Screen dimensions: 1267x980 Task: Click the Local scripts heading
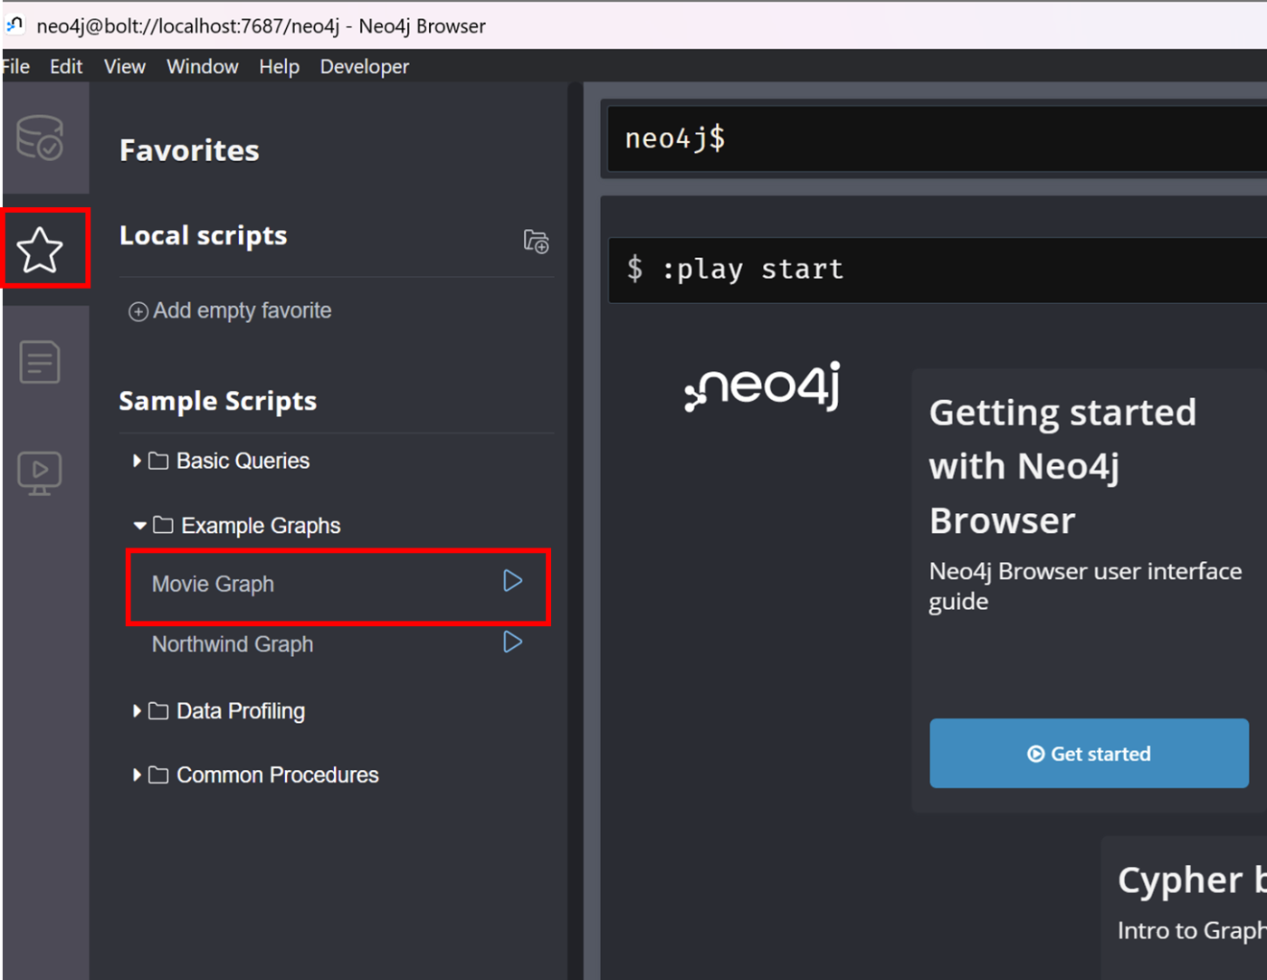click(204, 236)
